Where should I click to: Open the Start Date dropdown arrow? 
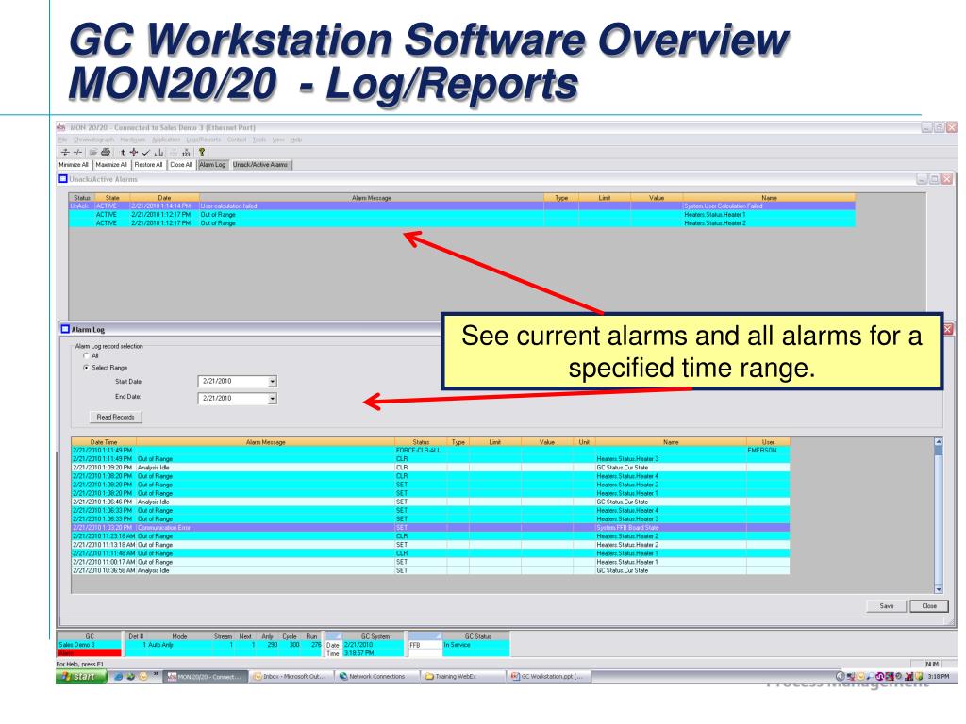tap(273, 382)
